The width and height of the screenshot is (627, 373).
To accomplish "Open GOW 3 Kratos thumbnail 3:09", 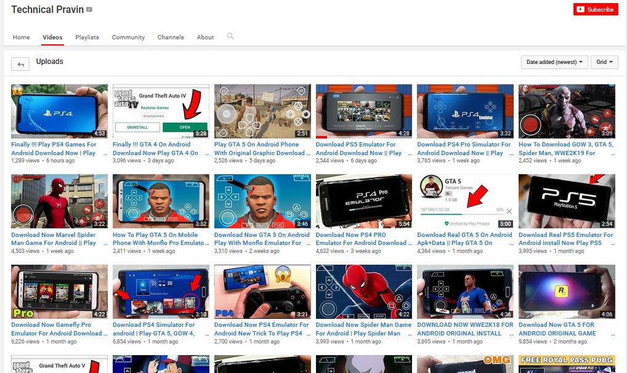I will coord(567,111).
